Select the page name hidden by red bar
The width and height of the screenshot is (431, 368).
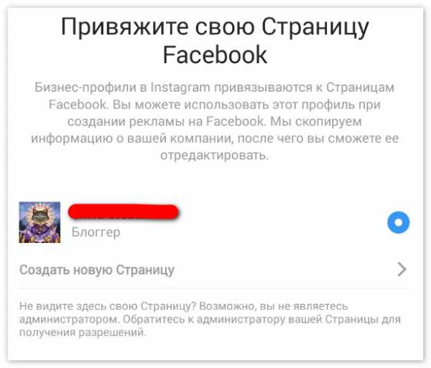[124, 212]
